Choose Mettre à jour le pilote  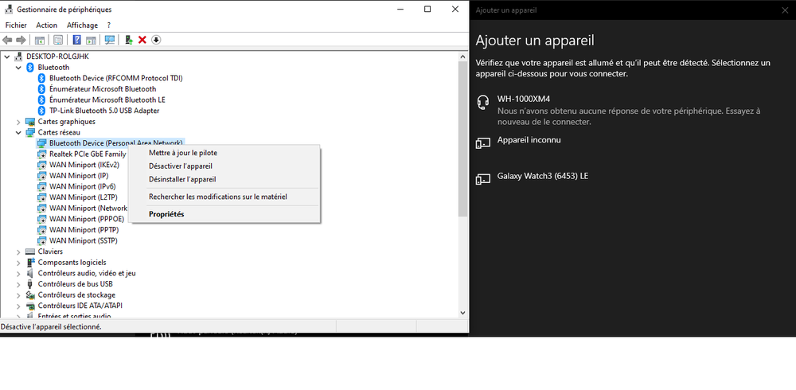pos(182,153)
